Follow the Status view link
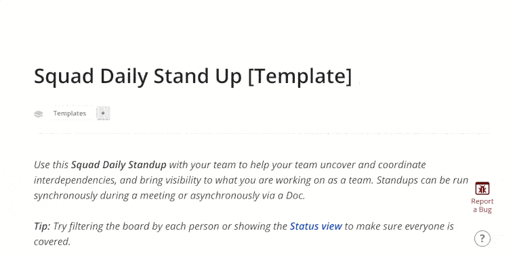Image resolution: width=515 pixels, height=256 pixels. pyautogui.click(x=316, y=226)
